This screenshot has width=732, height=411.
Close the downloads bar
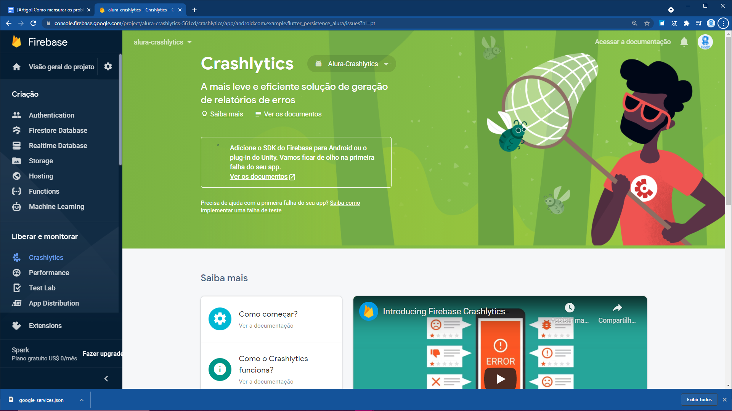point(724,400)
